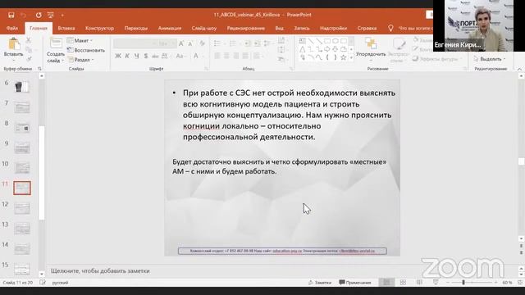Open the Файл tab
This screenshot has width=525, height=295.
(12, 28)
